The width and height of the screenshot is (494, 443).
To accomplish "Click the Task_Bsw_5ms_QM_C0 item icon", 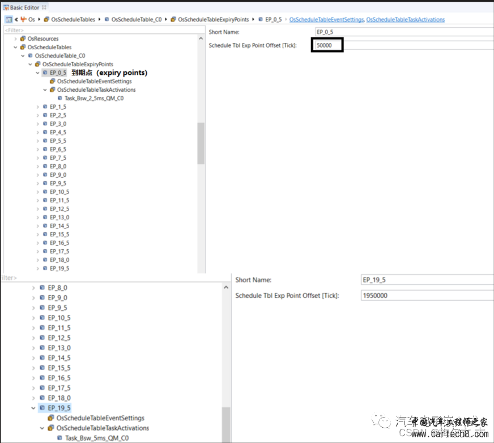I will coord(59,438).
